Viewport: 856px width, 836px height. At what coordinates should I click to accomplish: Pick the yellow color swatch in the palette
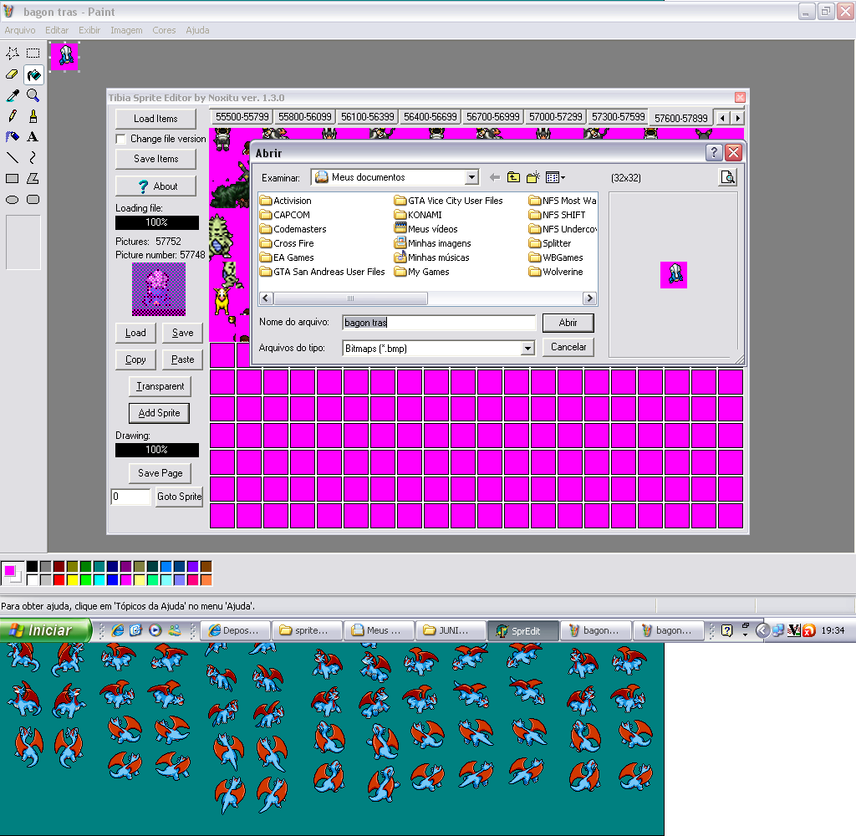click(72, 579)
